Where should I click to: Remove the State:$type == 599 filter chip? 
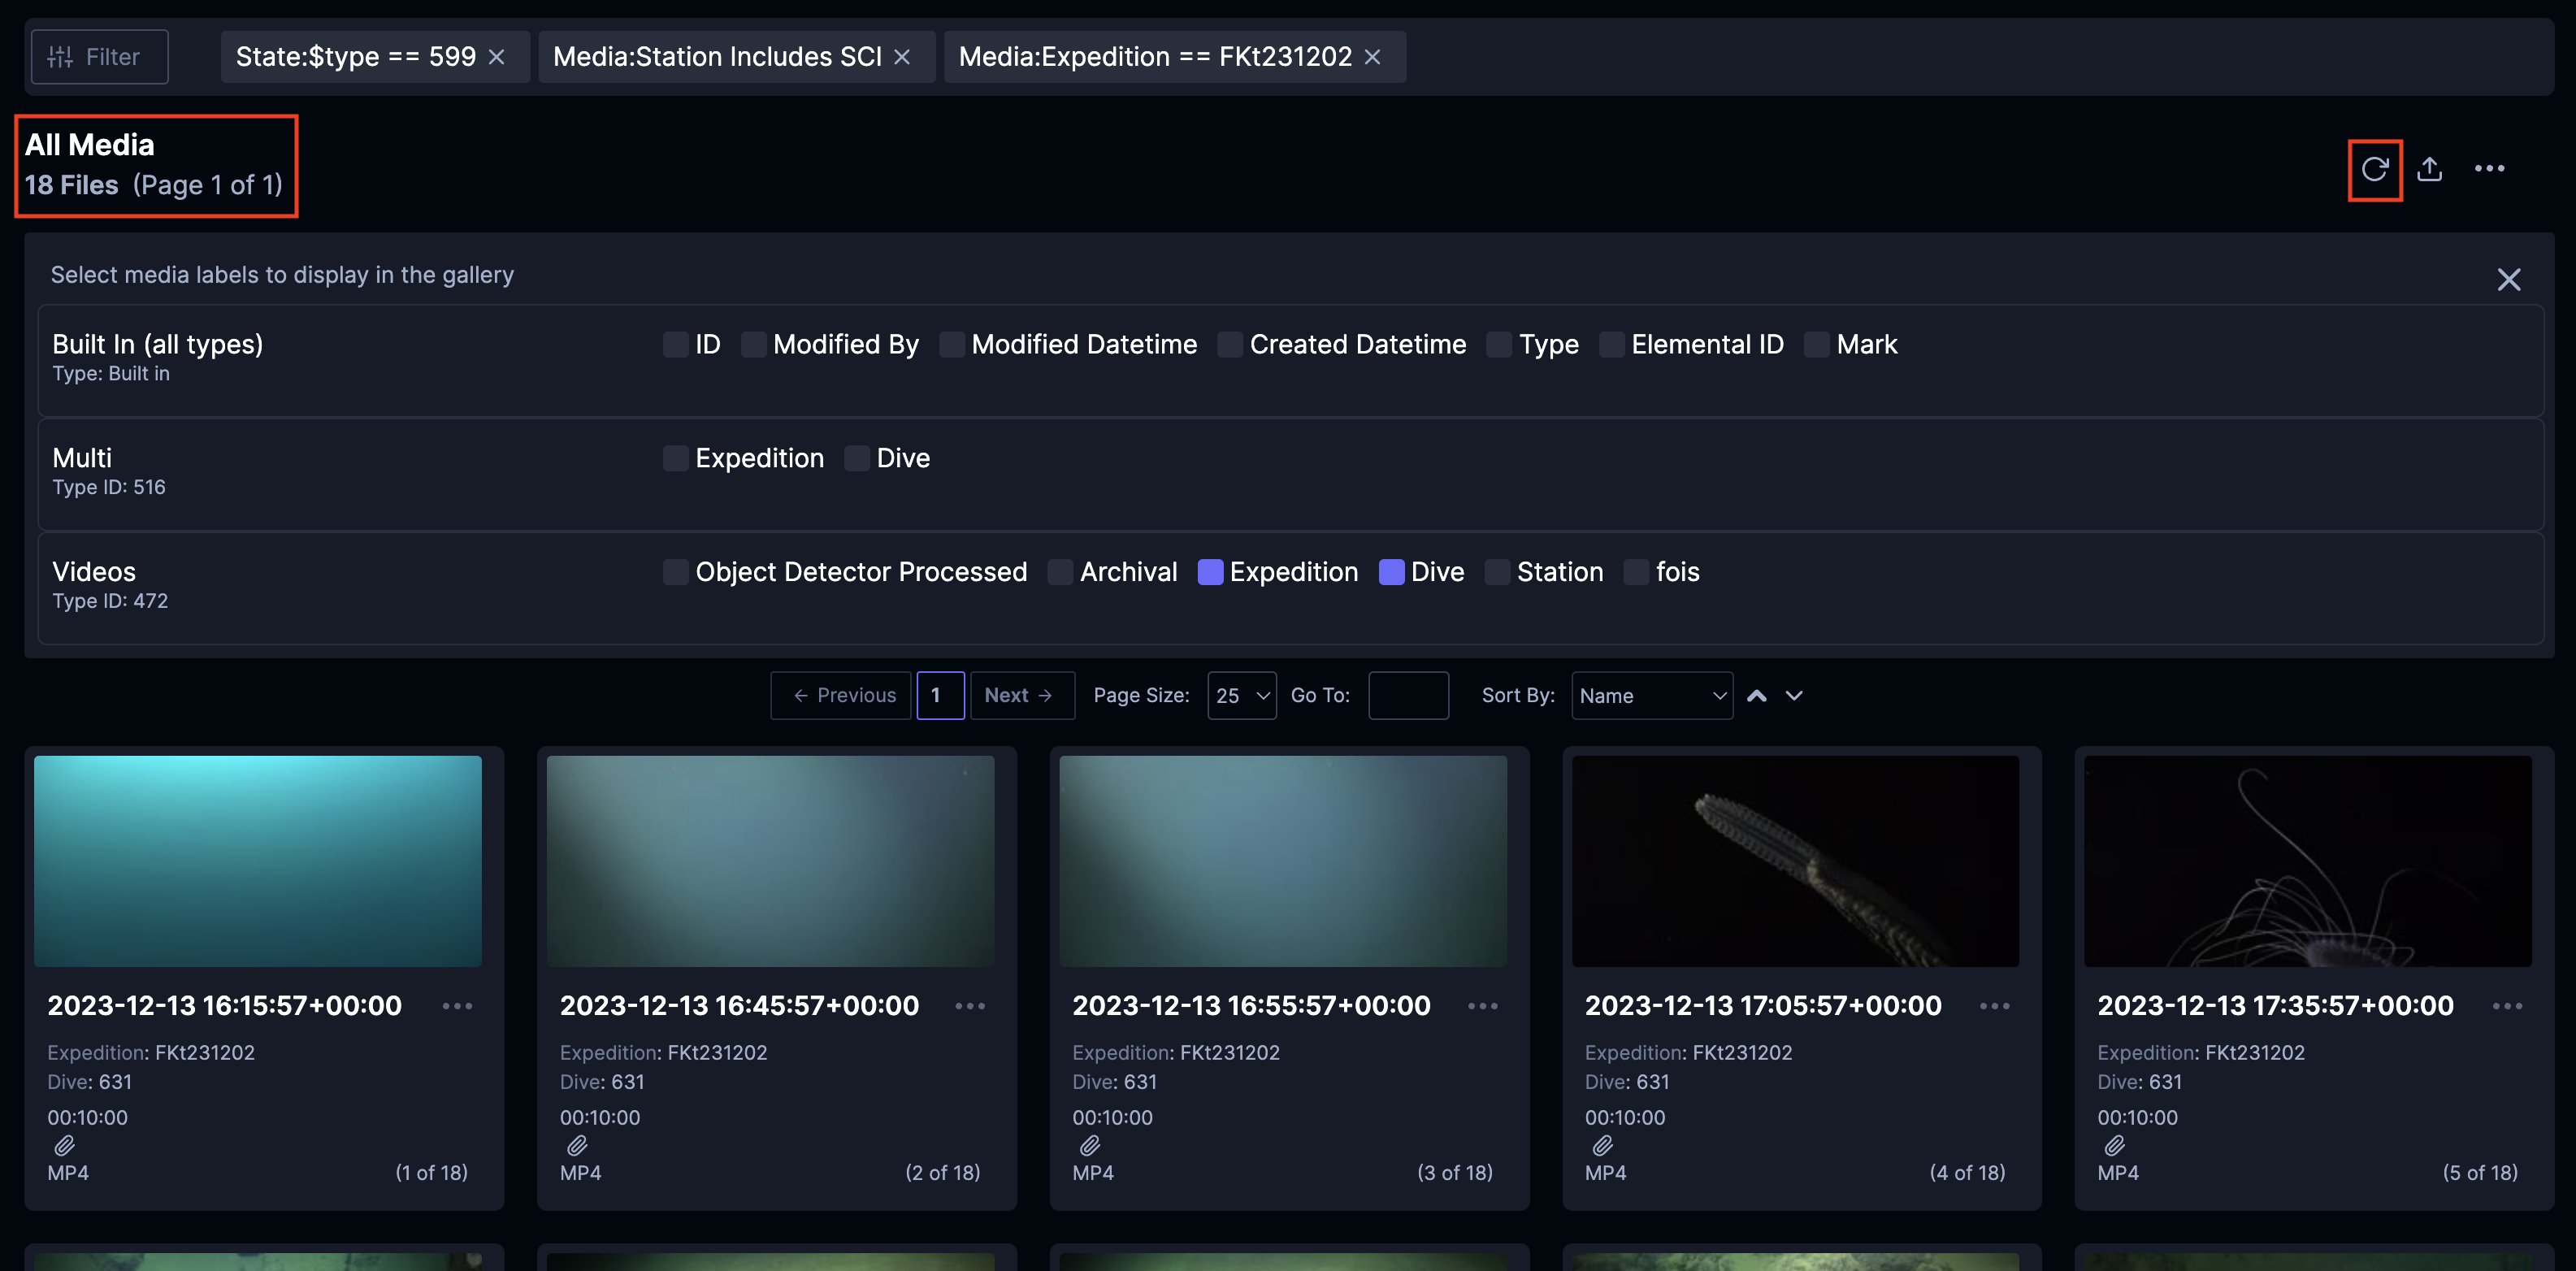496,57
